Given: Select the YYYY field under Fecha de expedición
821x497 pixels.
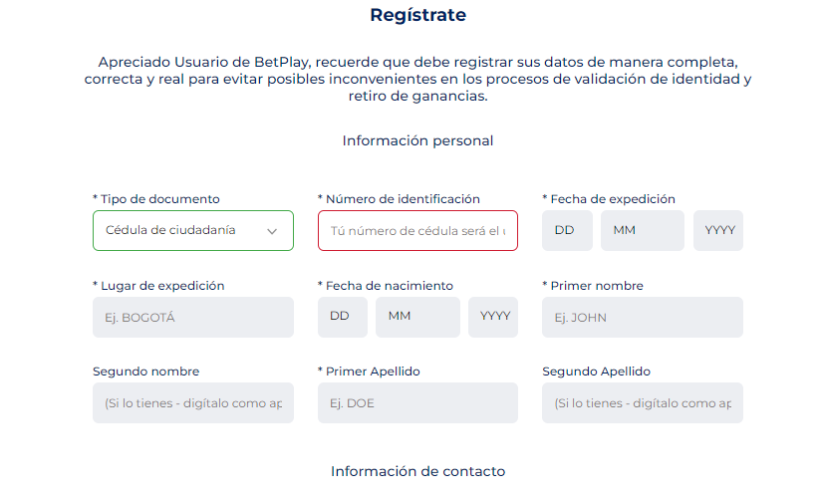Looking at the screenshot, I should (x=718, y=230).
